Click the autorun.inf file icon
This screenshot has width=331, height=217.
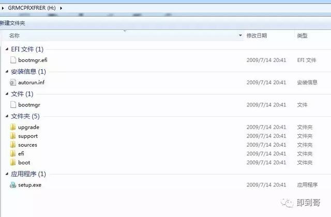[x=13, y=83]
